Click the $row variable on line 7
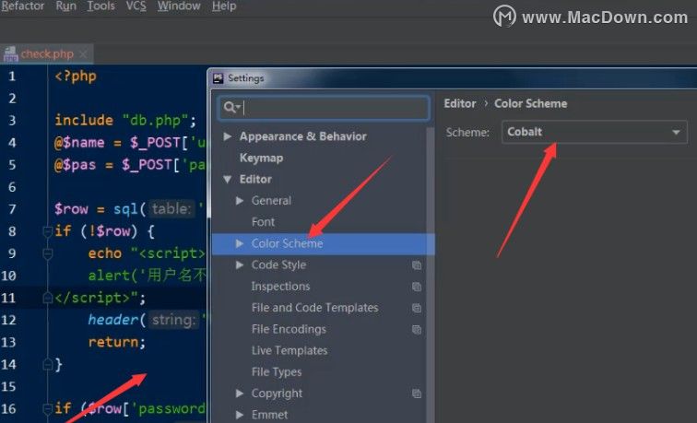The width and height of the screenshot is (697, 423). 71,209
